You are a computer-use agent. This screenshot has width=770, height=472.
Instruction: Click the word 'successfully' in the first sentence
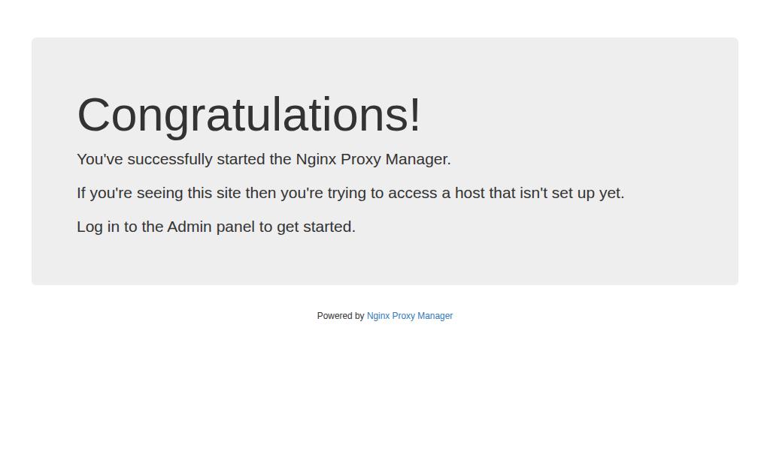170,160
